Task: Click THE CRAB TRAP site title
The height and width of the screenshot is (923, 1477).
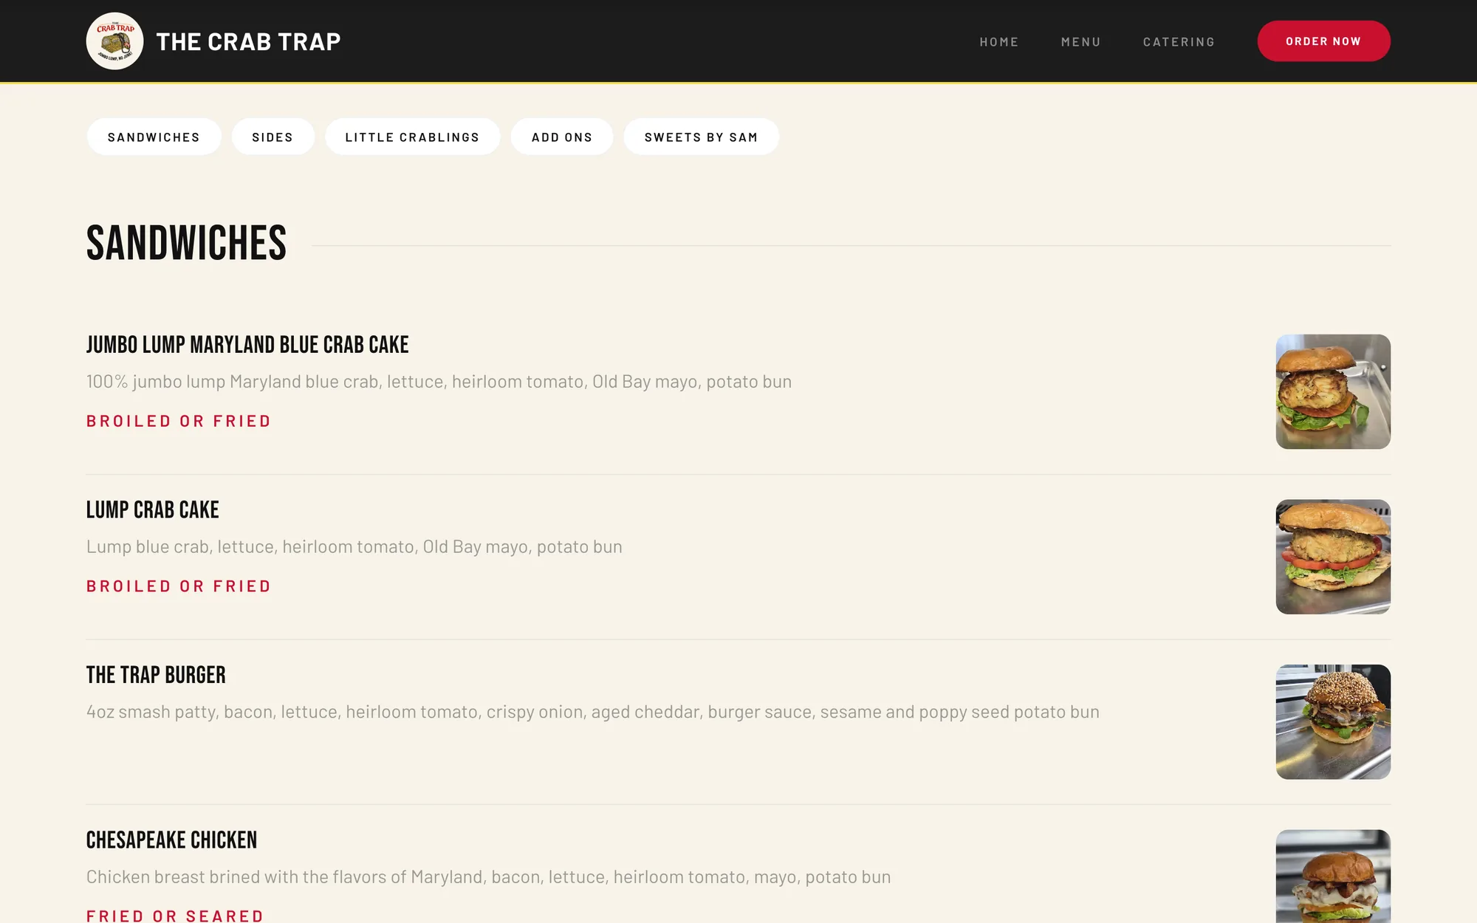Action: coord(248,42)
